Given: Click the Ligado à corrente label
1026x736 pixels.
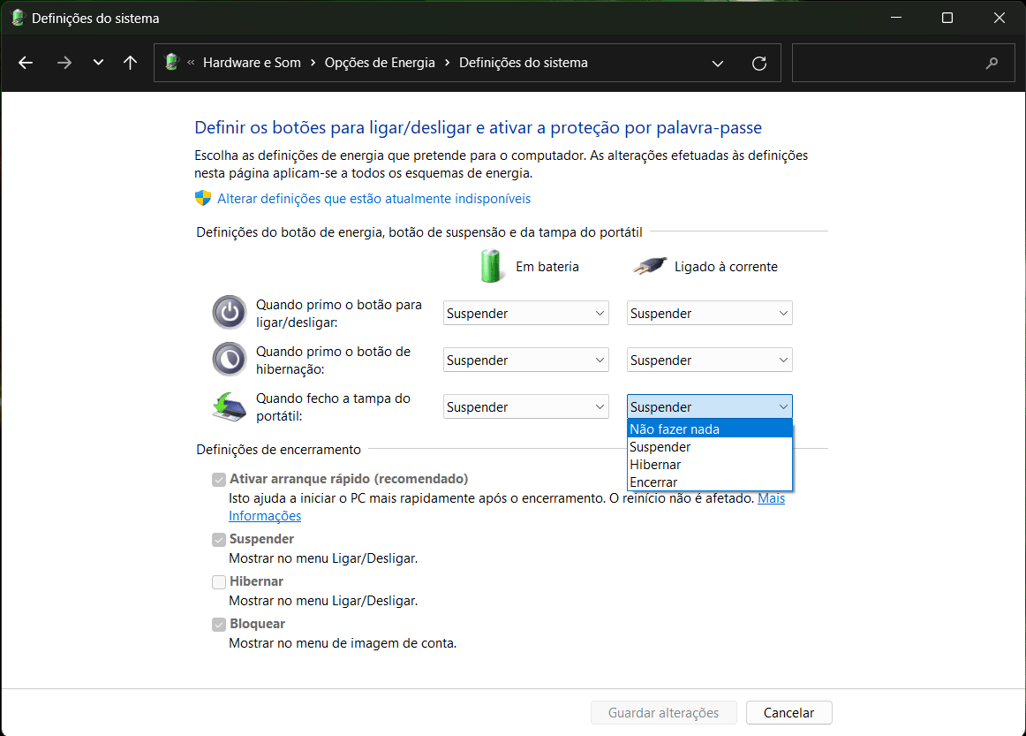Looking at the screenshot, I should tap(726, 267).
